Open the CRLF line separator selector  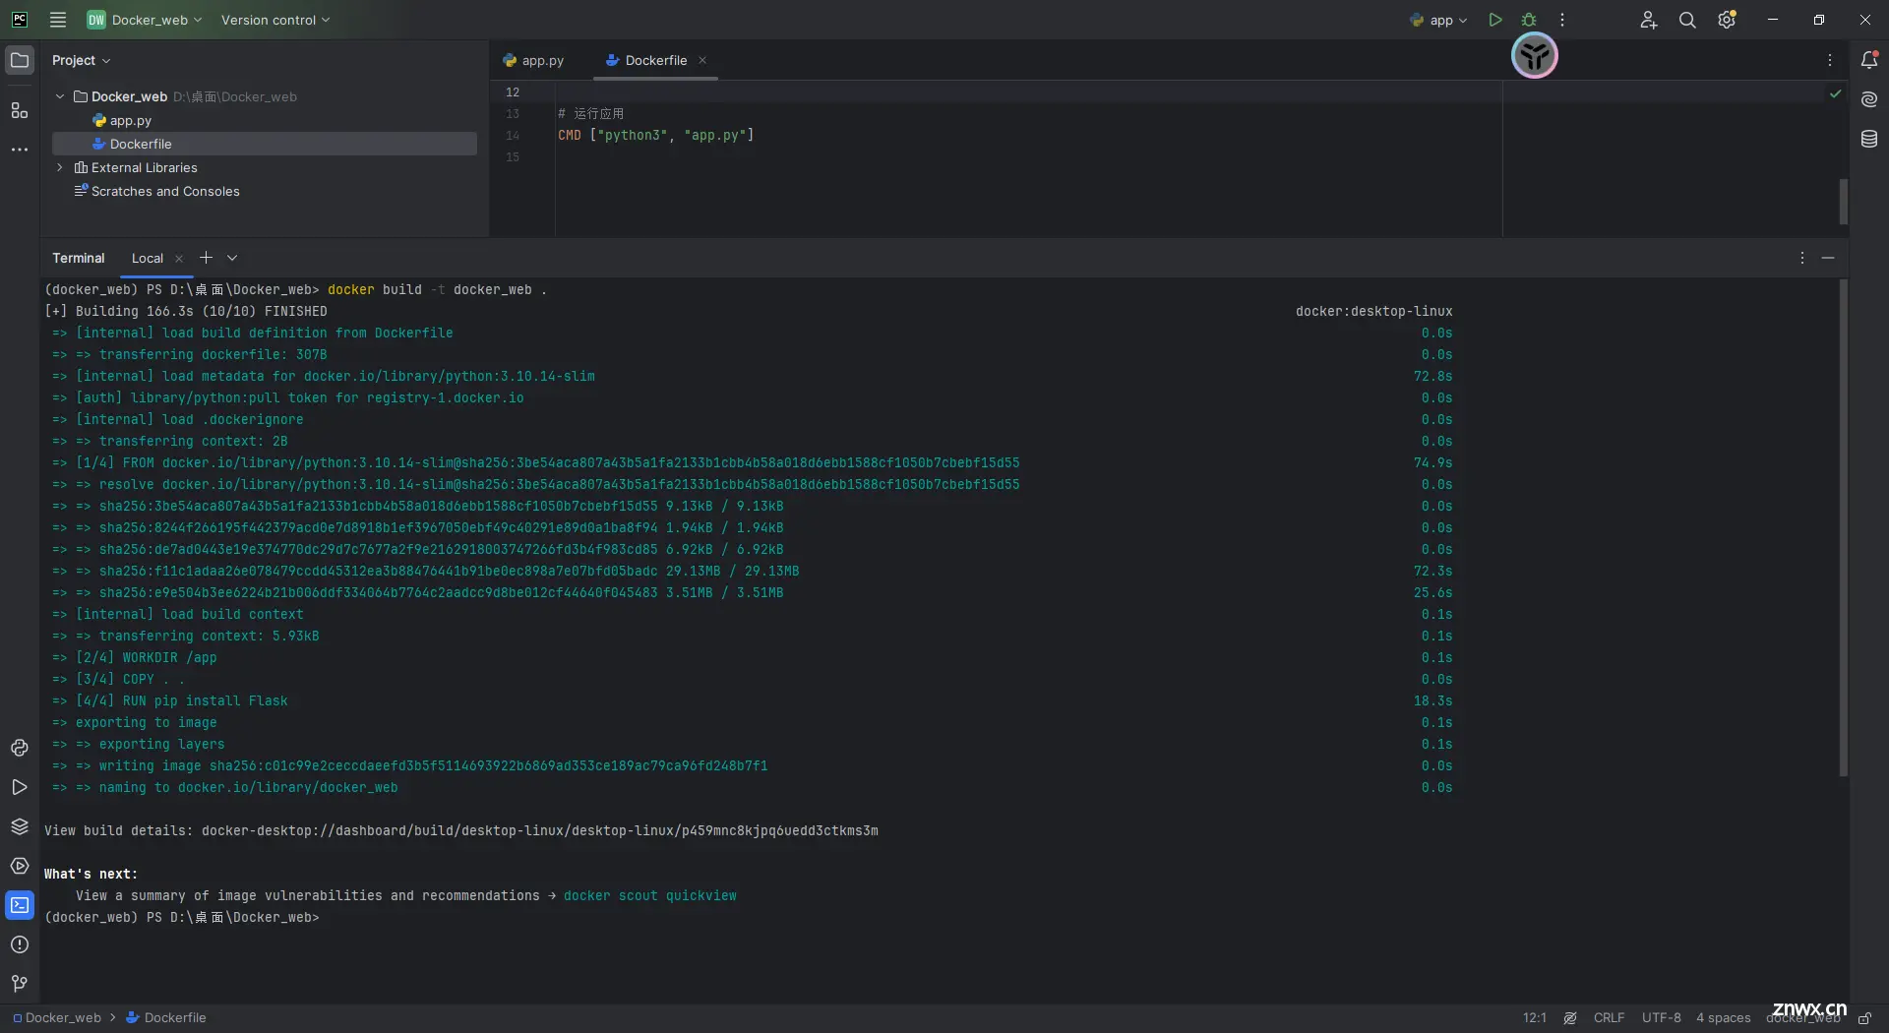(x=1610, y=1018)
